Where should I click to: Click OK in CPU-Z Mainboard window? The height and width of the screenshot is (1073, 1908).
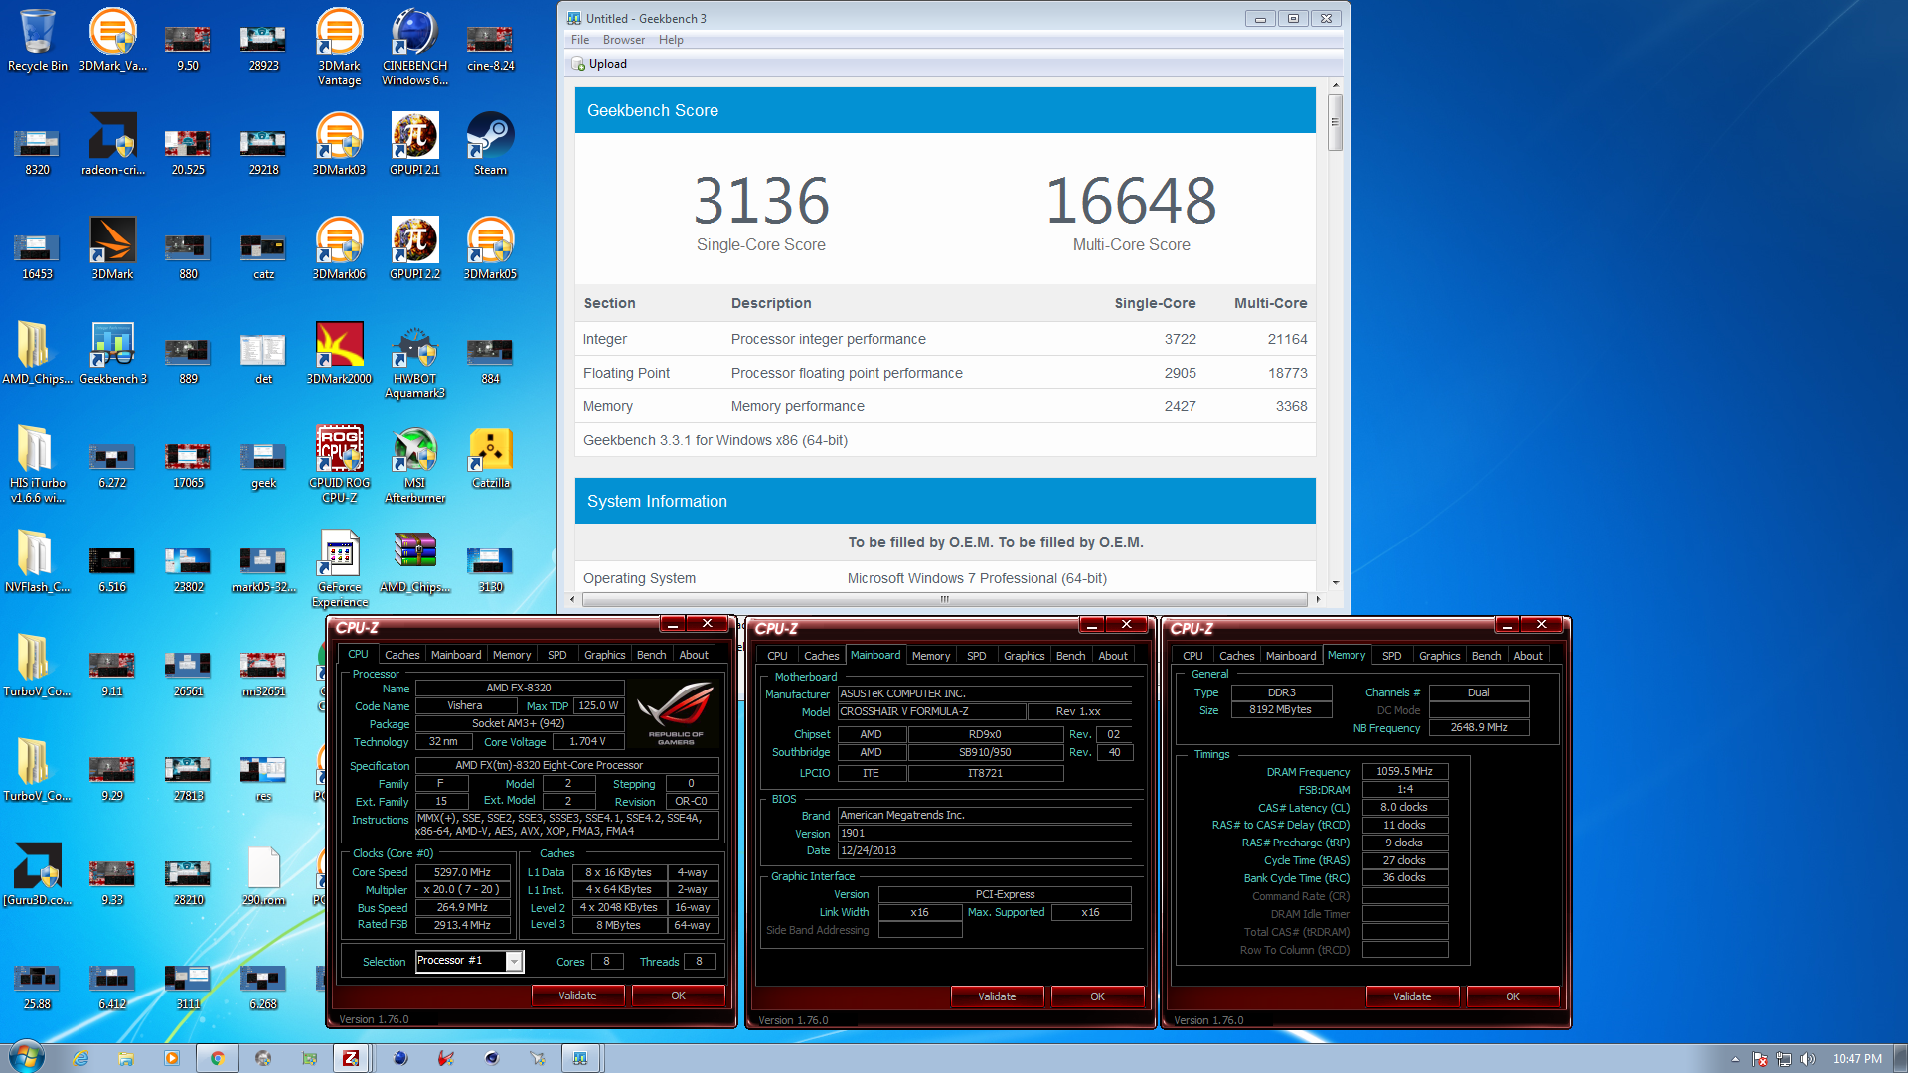tap(1097, 996)
